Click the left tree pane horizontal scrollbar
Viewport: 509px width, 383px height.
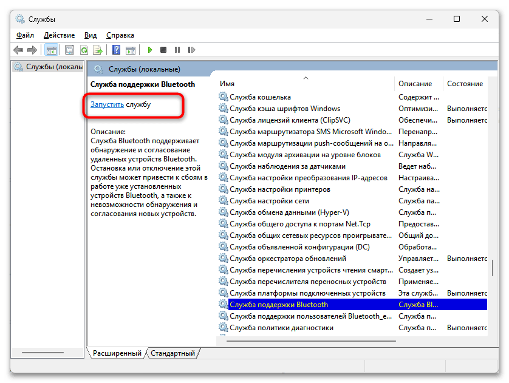[43, 353]
